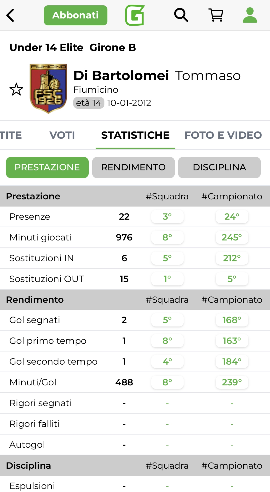
Task: Select the PRESTAZIONE filter button
Action: pyautogui.click(x=47, y=167)
